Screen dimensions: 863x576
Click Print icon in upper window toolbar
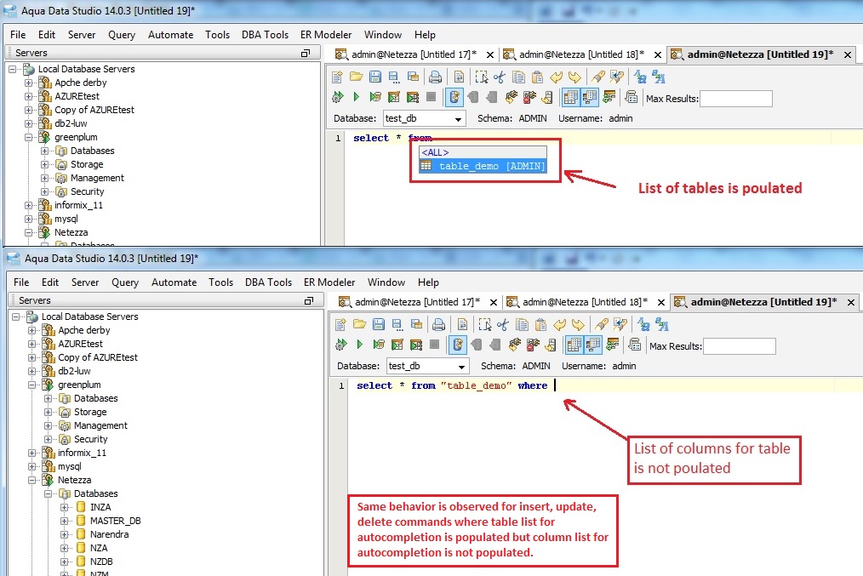coord(436,77)
